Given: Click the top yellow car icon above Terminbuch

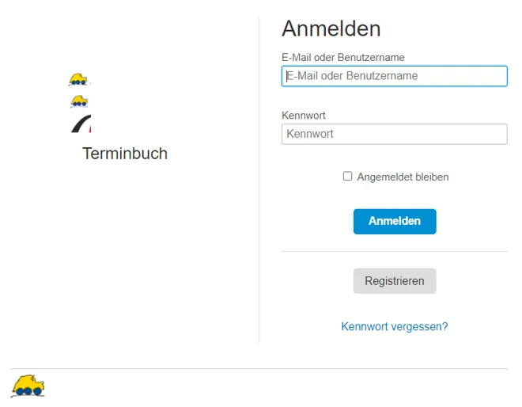Looking at the screenshot, I should coord(78,79).
